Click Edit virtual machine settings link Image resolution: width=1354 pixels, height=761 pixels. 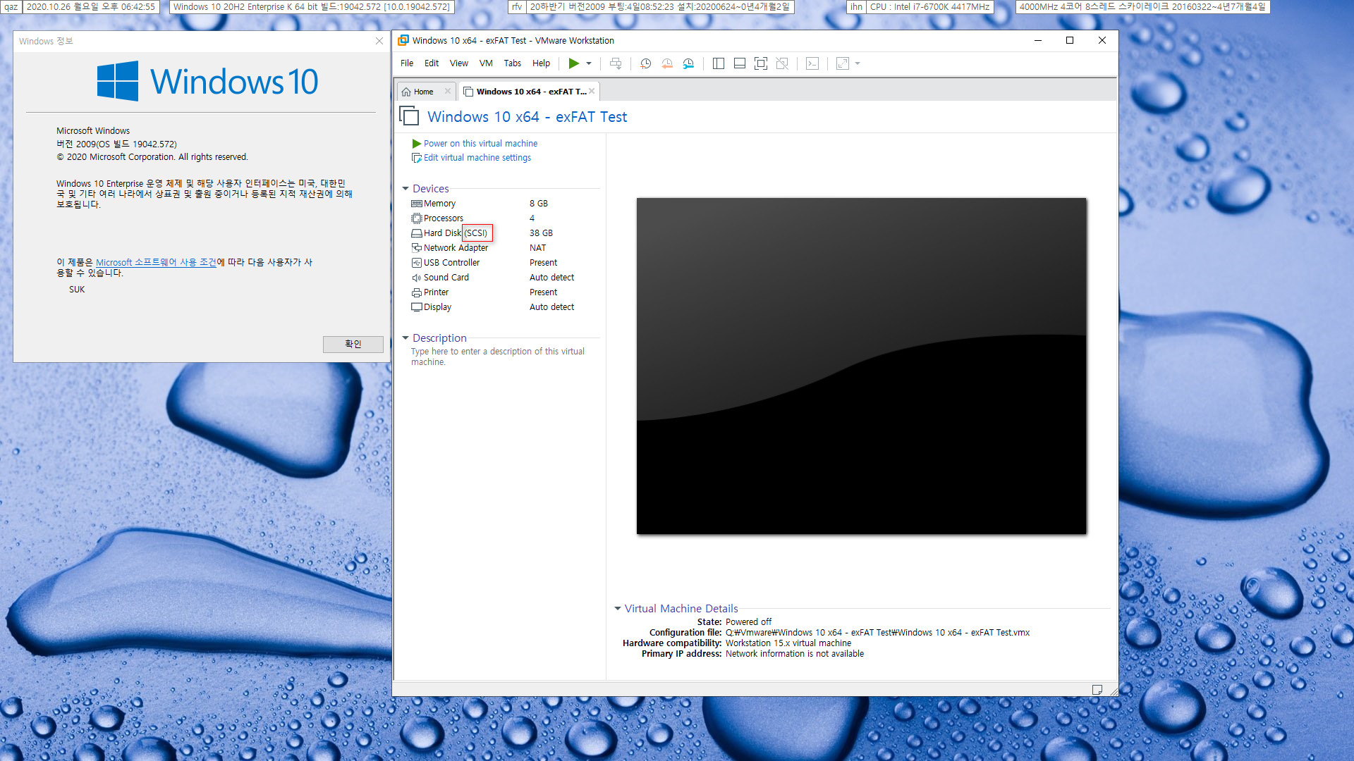pos(477,158)
